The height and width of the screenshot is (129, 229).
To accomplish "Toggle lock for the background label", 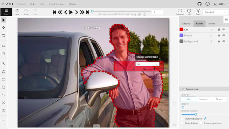I will point(219,41).
